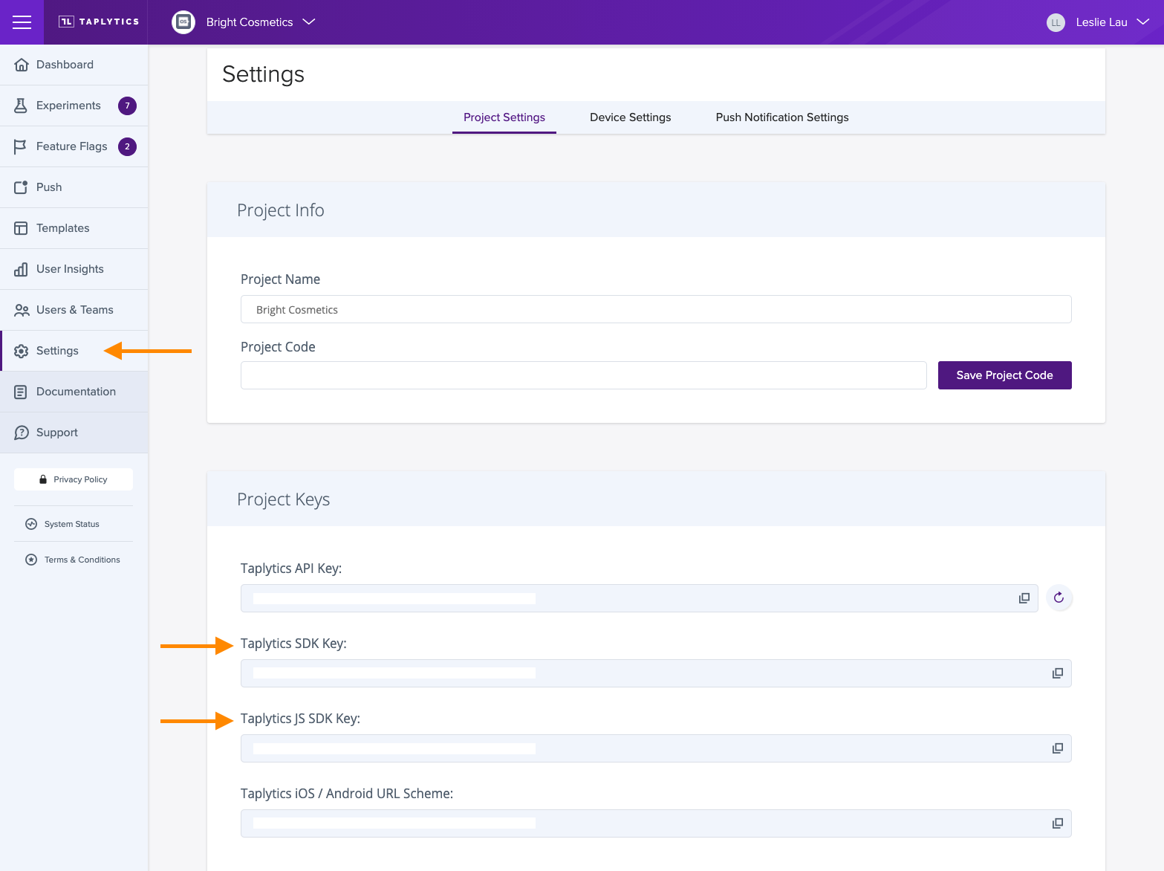Switch to the Device Settings tab
Screen dimensions: 1164x871
click(631, 117)
